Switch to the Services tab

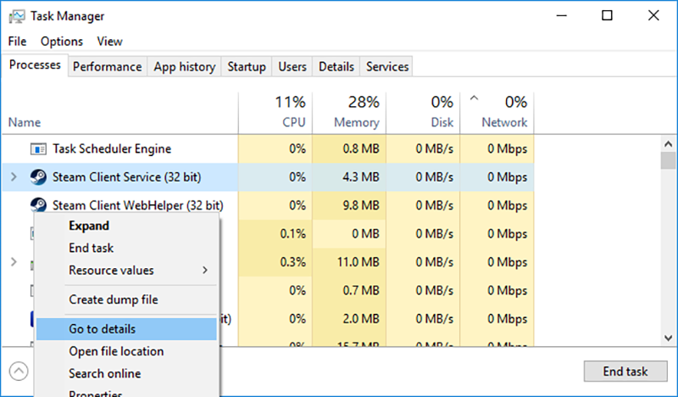coord(387,66)
